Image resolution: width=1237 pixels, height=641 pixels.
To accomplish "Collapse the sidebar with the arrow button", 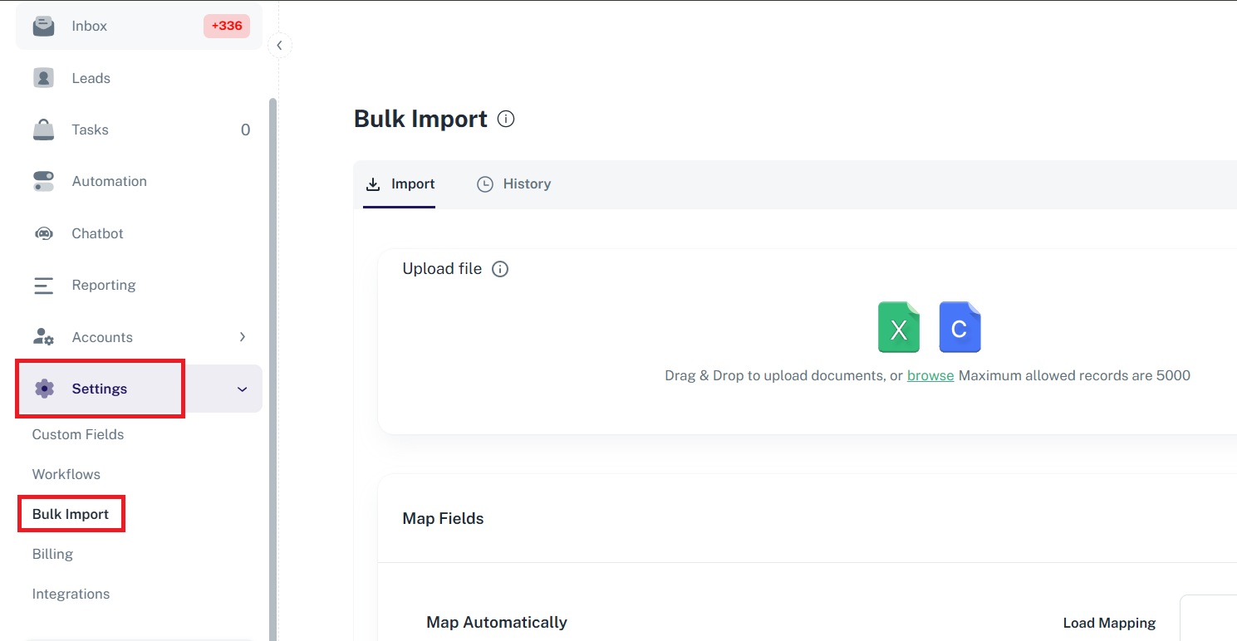I will [279, 46].
